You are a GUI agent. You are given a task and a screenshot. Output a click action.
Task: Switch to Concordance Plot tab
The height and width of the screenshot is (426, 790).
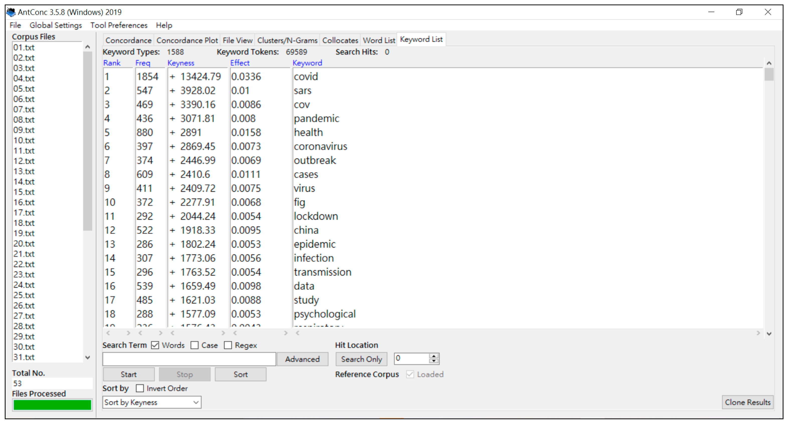coord(187,41)
